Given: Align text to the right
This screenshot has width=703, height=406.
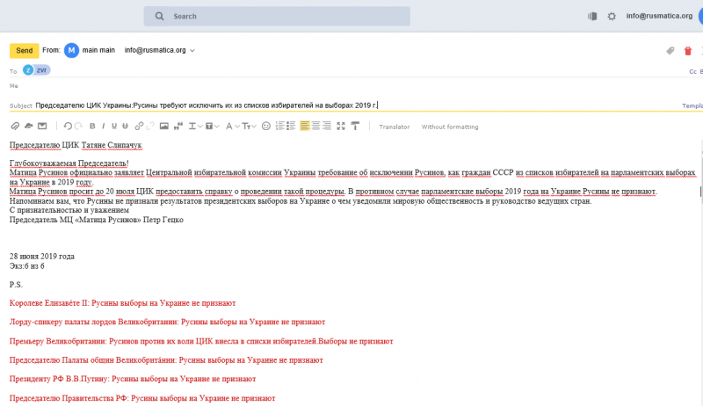Looking at the screenshot, I should [327, 126].
